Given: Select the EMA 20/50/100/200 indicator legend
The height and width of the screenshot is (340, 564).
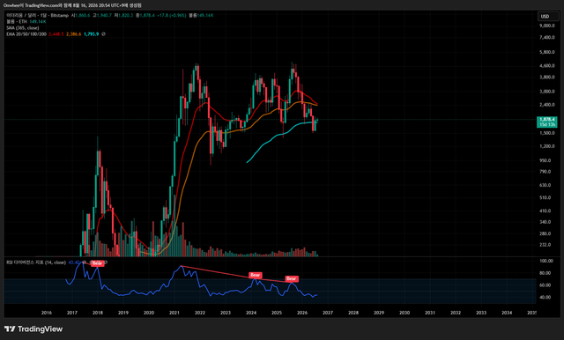Looking at the screenshot, I should [x=26, y=34].
